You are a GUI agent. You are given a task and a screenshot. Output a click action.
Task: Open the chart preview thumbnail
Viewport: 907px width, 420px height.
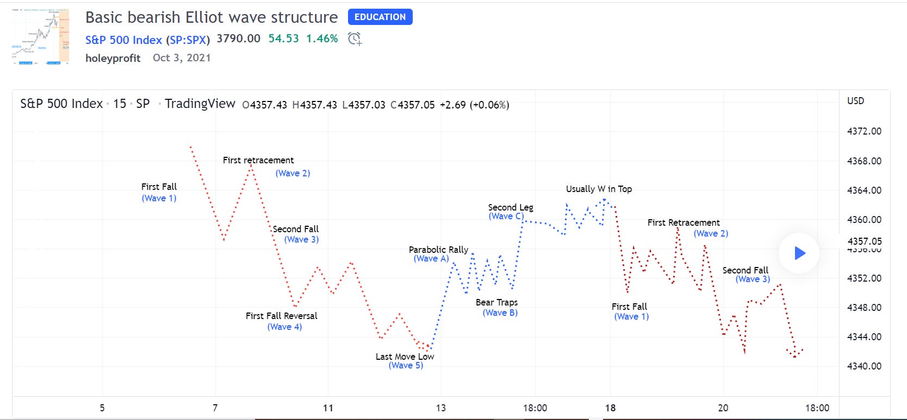pyautogui.click(x=39, y=36)
